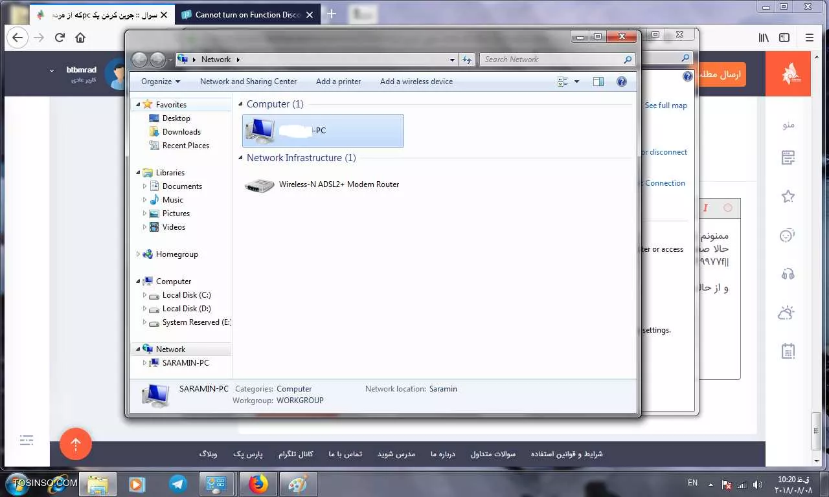Collapse the Network Infrastructure (1) group
Image resolution: width=829 pixels, height=497 pixels.
[241, 158]
